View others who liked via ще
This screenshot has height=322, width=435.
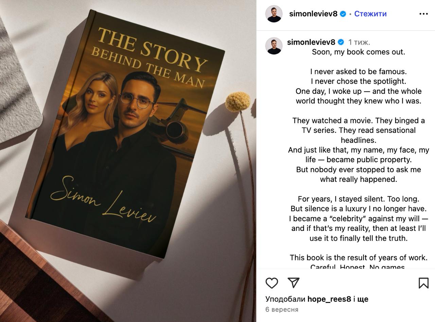[363, 299]
